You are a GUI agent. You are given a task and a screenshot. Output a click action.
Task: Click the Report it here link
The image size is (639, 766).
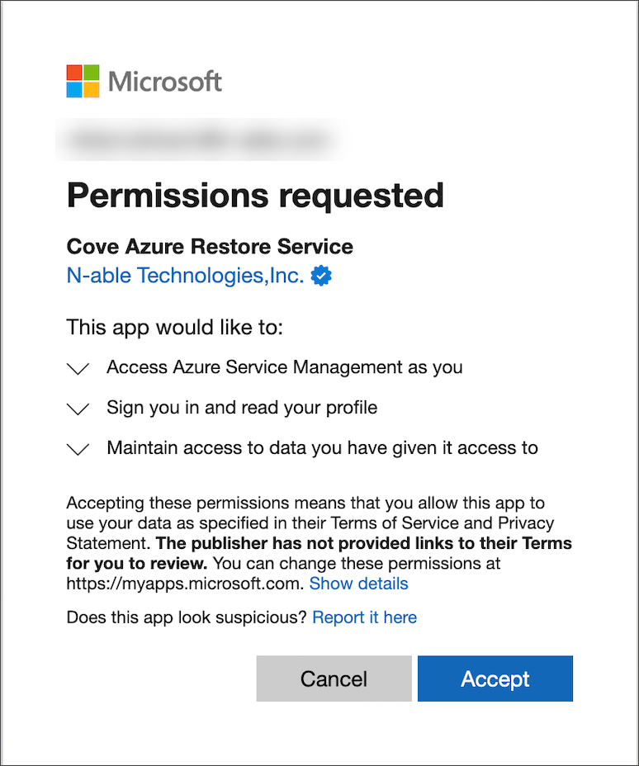[364, 617]
